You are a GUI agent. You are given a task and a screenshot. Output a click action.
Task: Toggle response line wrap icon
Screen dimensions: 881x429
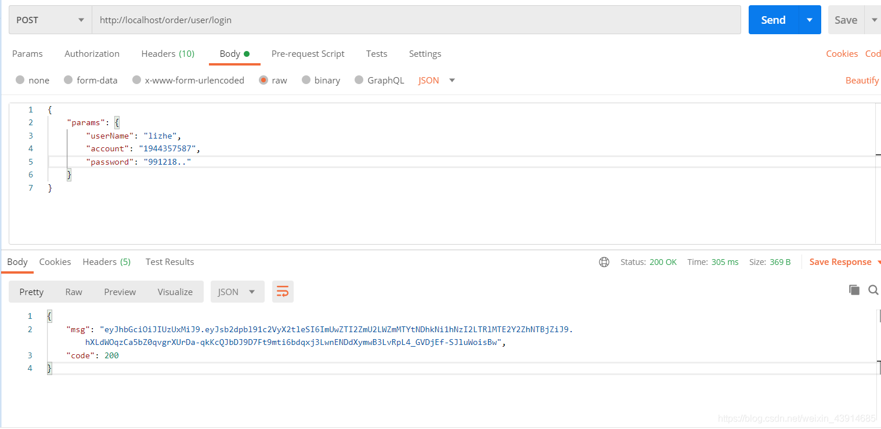pos(283,292)
